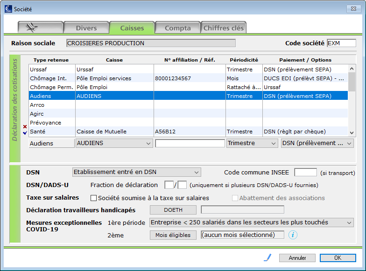366x271 pixels.
Task: Click the Paiement / Options column header
Action: pos(305,60)
